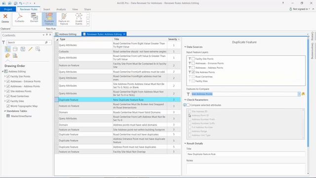The image size is (316, 178).
Task: Click filter icon beside Site Address Points input layer
Action: 190,72
